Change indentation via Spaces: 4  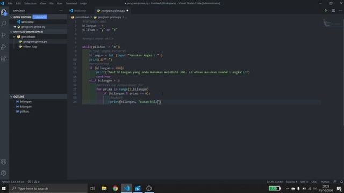[x=291, y=182]
